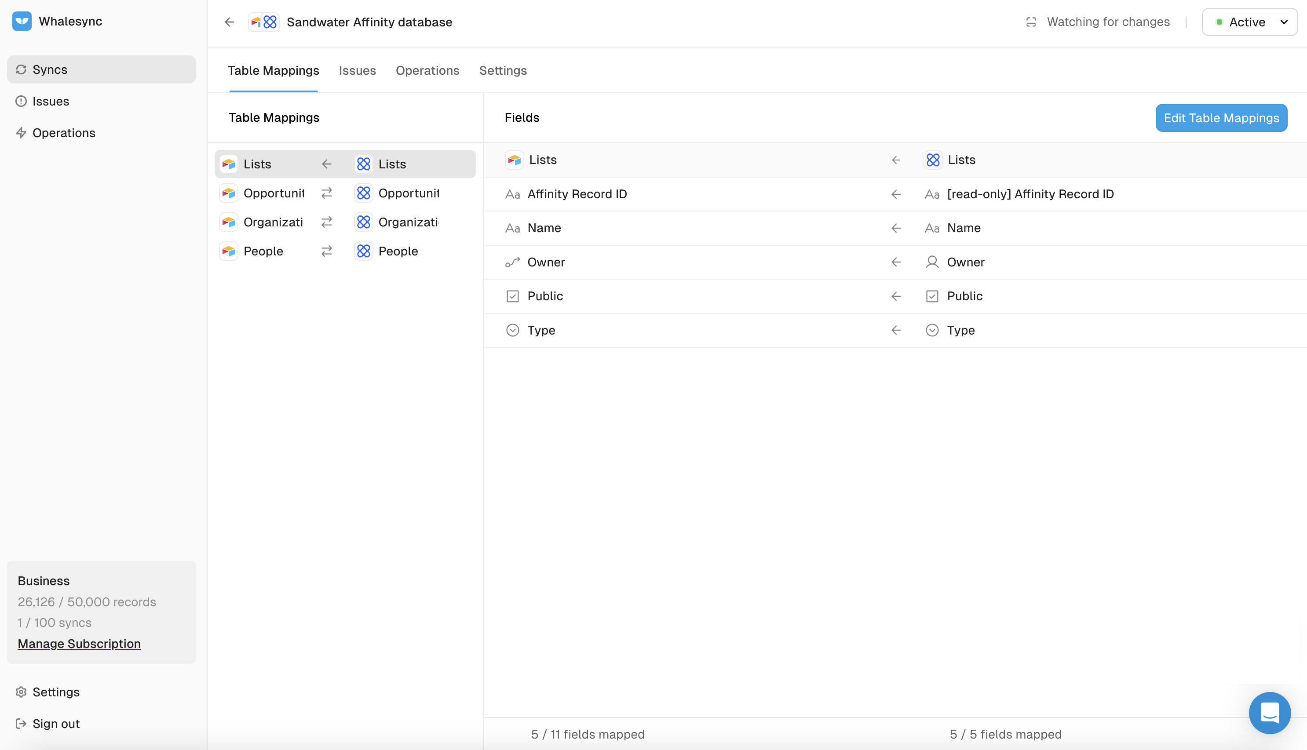Click the Syncs refresh icon in the sidebar
This screenshot has height=750, width=1307.
click(x=21, y=69)
